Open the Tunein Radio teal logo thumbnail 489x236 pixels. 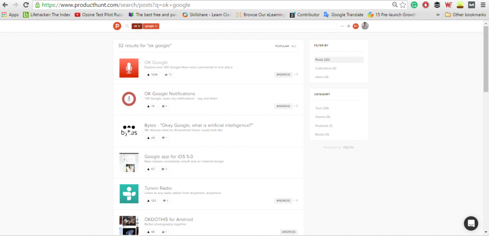(x=129, y=194)
